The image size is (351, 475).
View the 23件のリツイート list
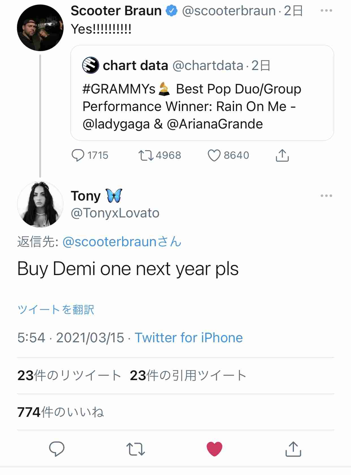click(69, 376)
